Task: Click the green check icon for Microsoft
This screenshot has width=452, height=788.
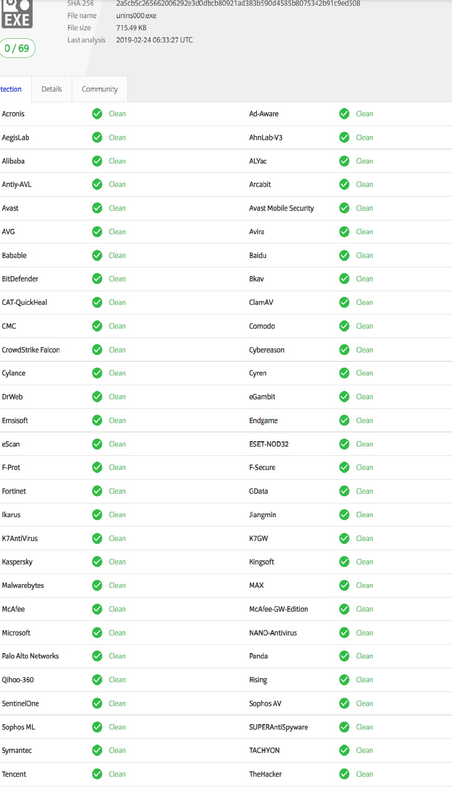Action: click(x=97, y=633)
